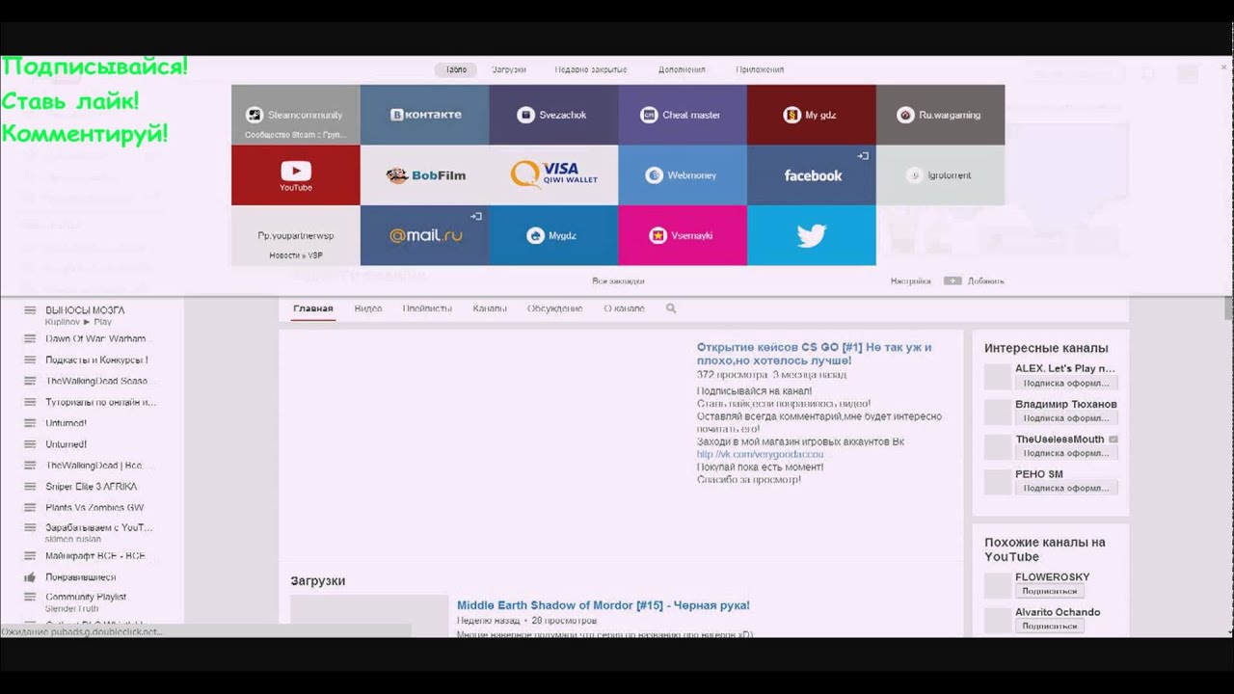The image size is (1234, 694).
Task: Click the FLOWEROSKY channel avatar
Action: [x=997, y=585]
